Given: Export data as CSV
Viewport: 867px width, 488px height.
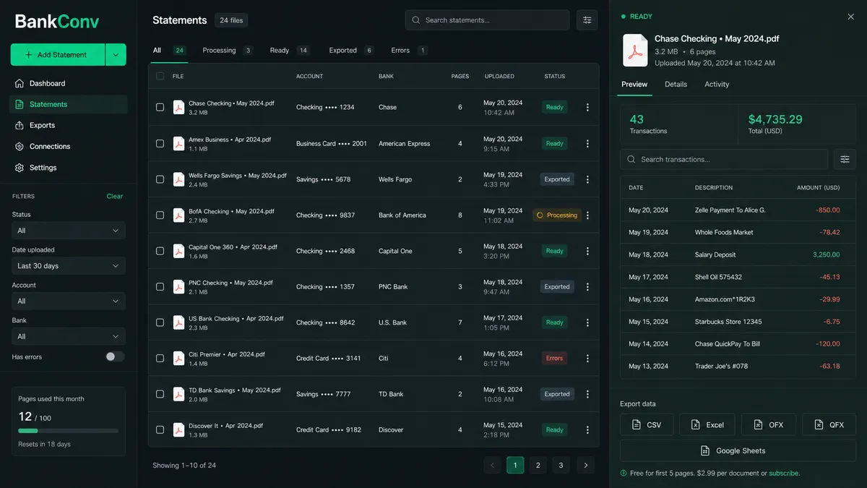Looking at the screenshot, I should [x=647, y=424].
